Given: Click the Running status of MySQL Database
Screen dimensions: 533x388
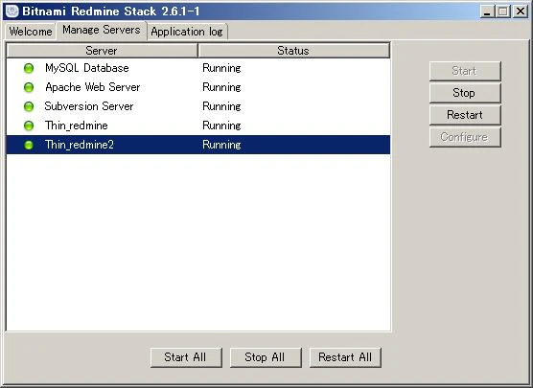Looking at the screenshot, I should (221, 68).
